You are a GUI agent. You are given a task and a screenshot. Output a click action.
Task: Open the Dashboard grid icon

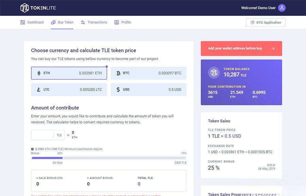[22, 22]
